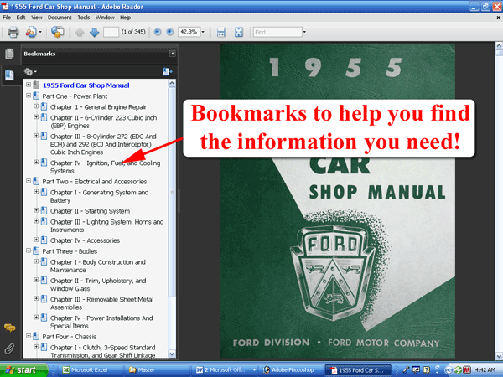Switch to Microsoft Excel in taskbar

point(91,370)
